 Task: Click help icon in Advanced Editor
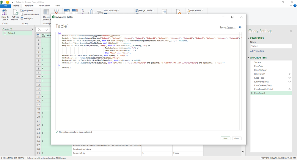[x=240, y=27]
